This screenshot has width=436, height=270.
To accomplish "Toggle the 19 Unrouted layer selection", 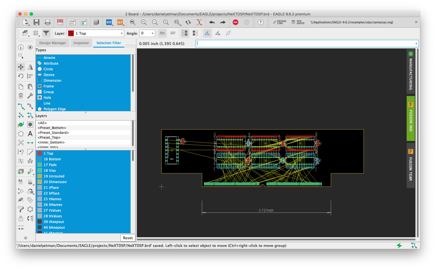I will 54,176.
